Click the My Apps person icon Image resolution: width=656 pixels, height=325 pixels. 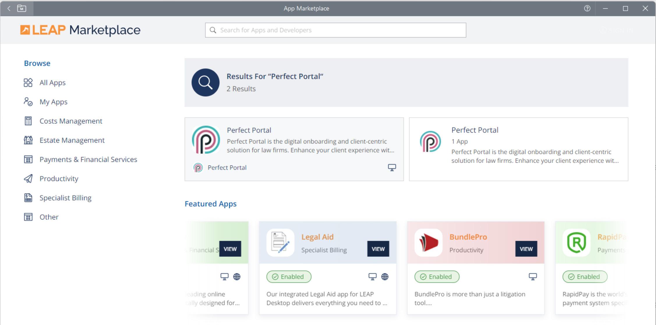[x=28, y=102]
